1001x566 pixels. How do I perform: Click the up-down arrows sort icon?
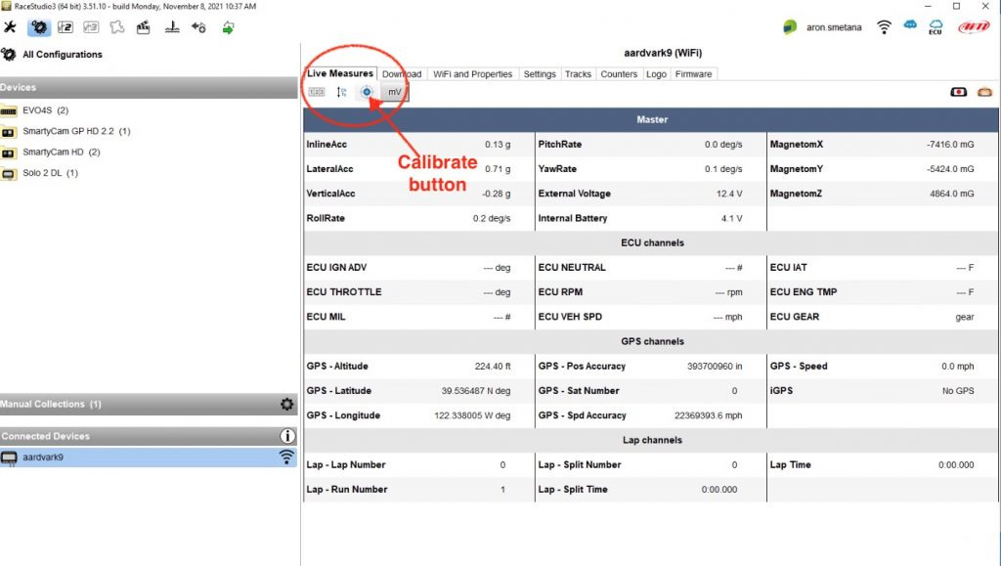point(341,92)
